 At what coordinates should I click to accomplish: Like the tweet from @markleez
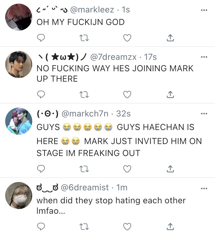[x=127, y=38]
